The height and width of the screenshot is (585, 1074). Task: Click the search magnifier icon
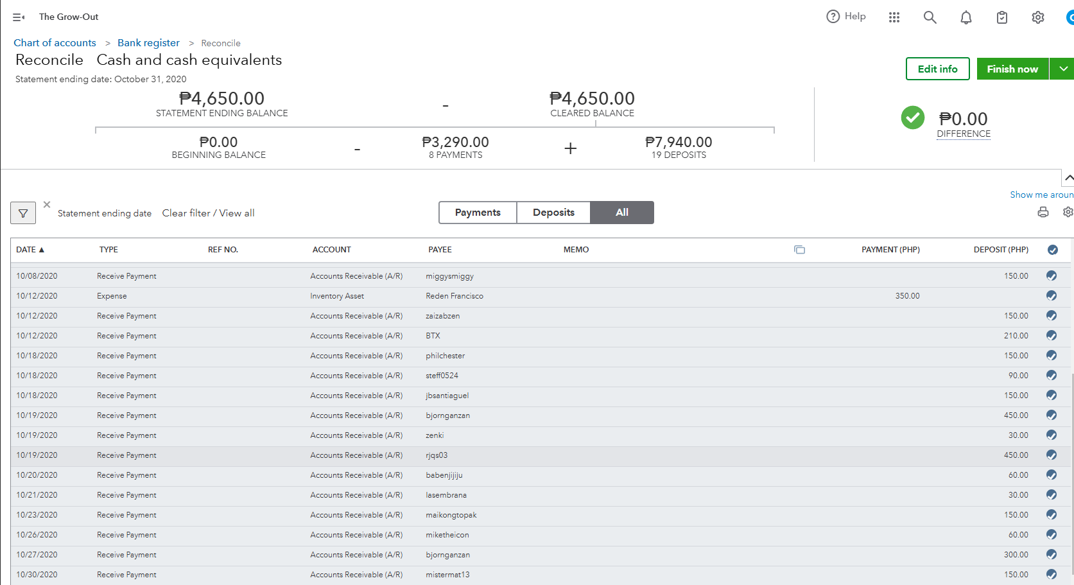930,17
